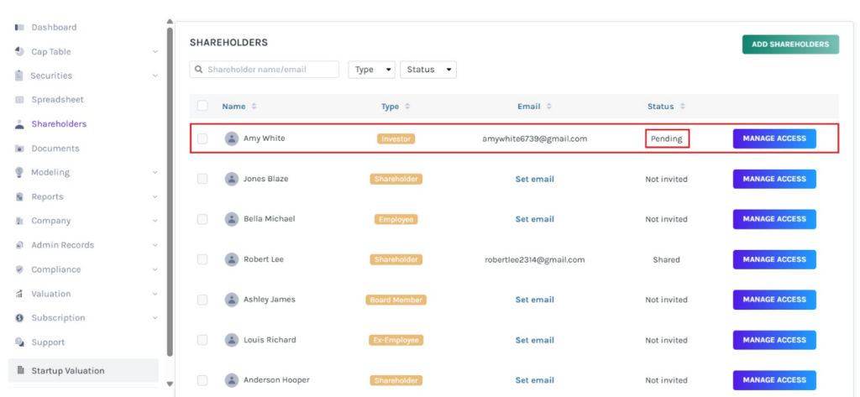This screenshot has width=860, height=397.
Task: Sort by the Status column arrows
Action: [682, 107]
